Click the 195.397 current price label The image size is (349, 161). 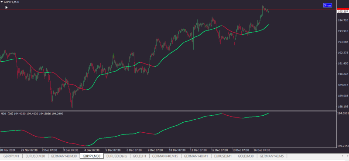click(x=343, y=12)
